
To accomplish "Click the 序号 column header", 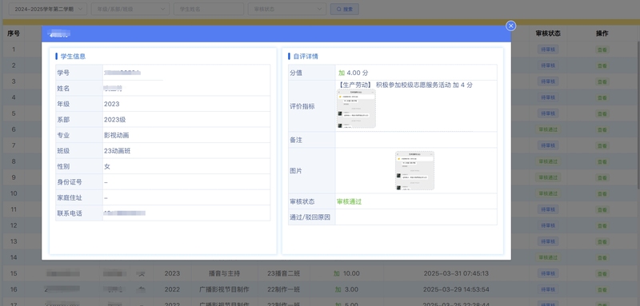I will pos(14,34).
